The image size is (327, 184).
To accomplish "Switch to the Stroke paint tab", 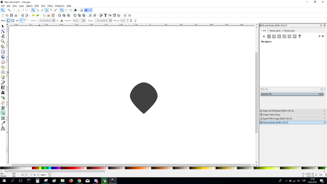I will coord(274,31).
